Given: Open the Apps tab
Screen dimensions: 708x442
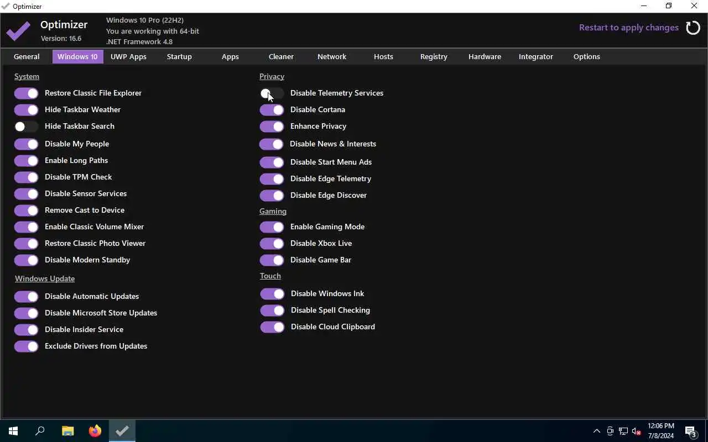Looking at the screenshot, I should [x=230, y=56].
